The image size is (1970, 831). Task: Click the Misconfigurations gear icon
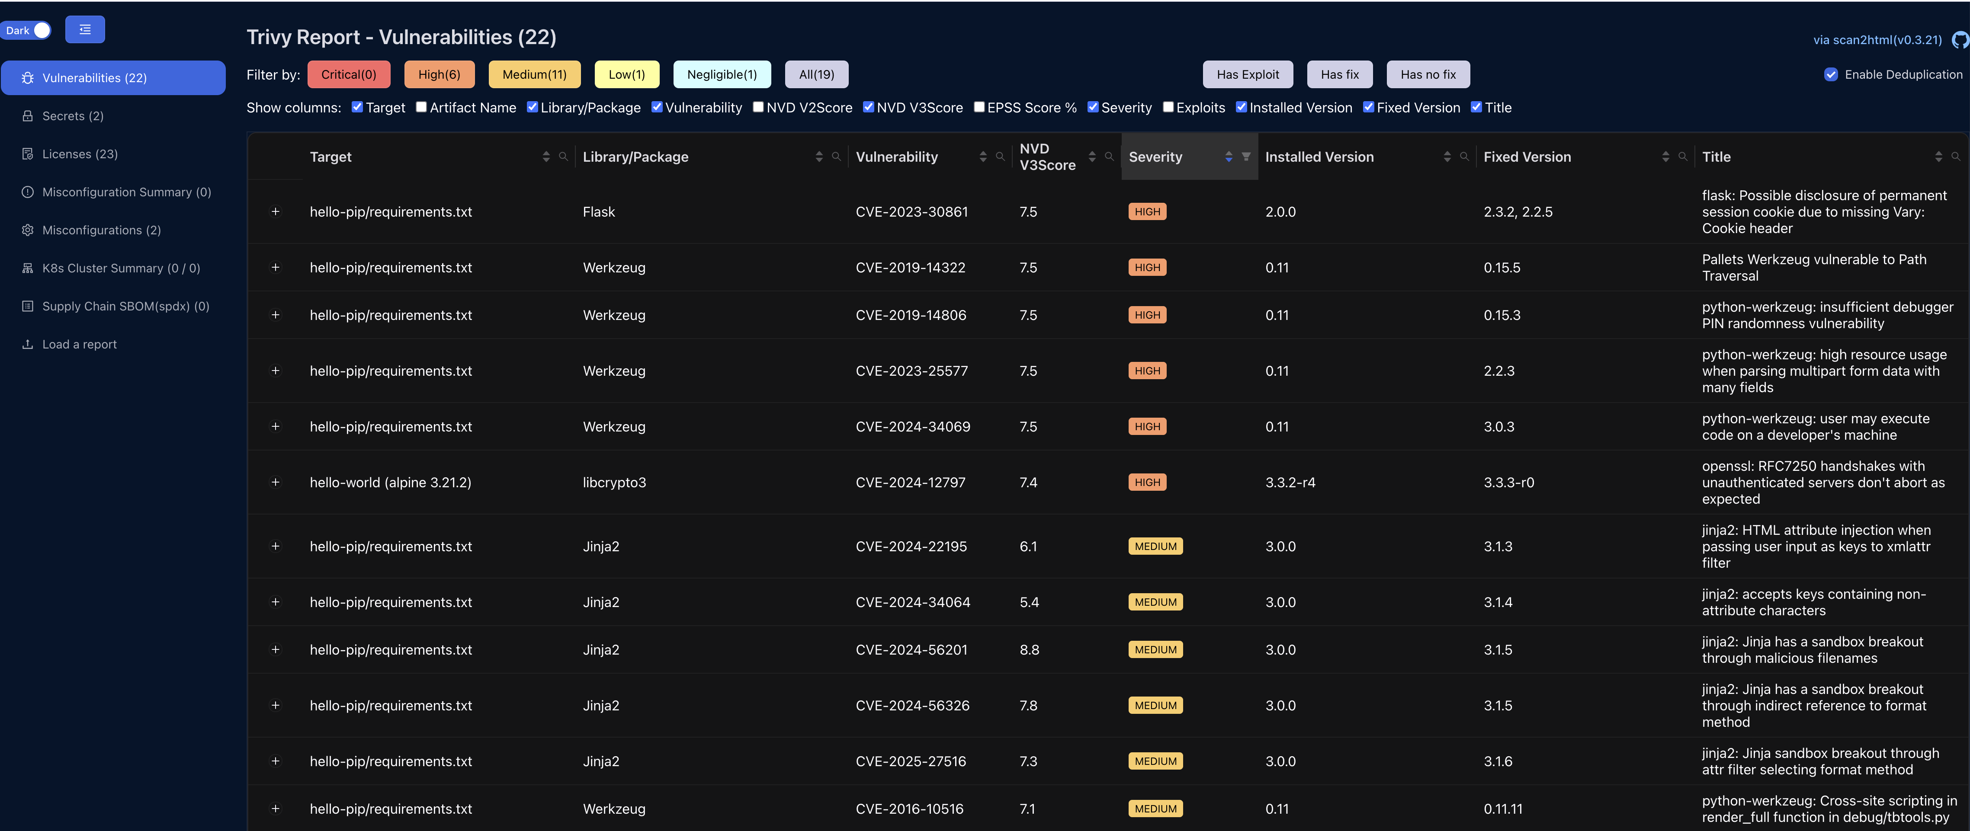(28, 231)
